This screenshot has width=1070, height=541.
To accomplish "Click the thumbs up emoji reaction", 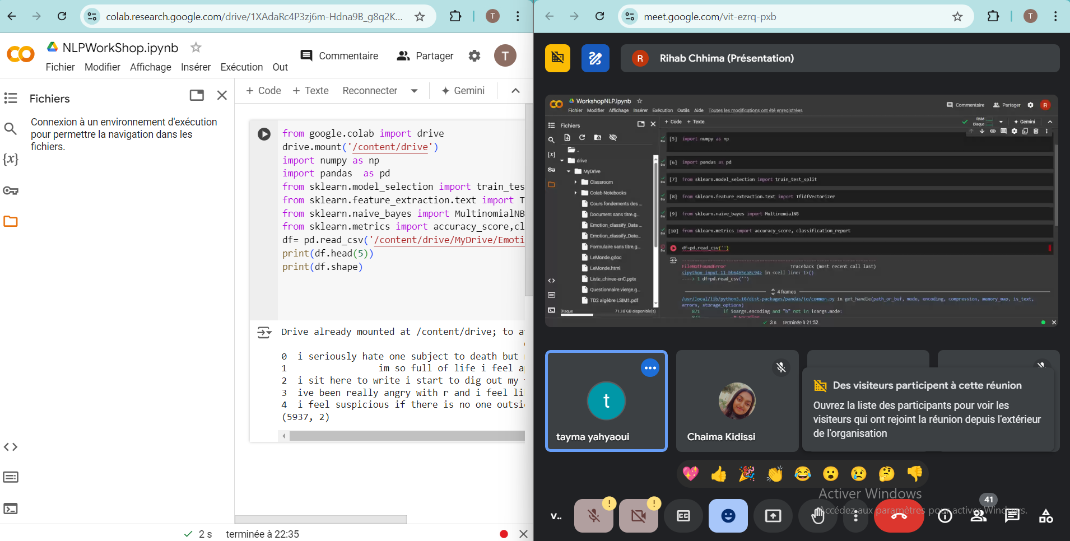I will tap(719, 474).
